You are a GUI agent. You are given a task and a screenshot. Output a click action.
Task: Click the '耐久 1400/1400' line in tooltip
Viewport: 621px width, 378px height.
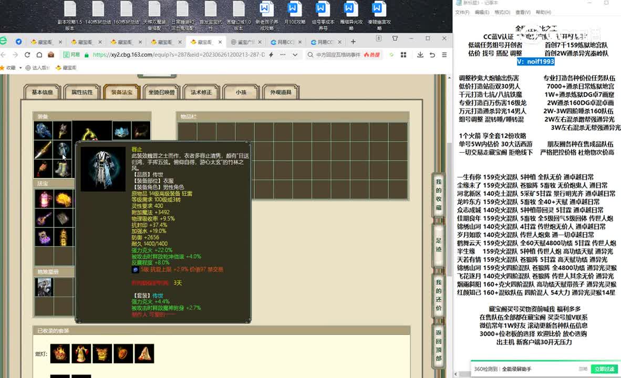[149, 244]
